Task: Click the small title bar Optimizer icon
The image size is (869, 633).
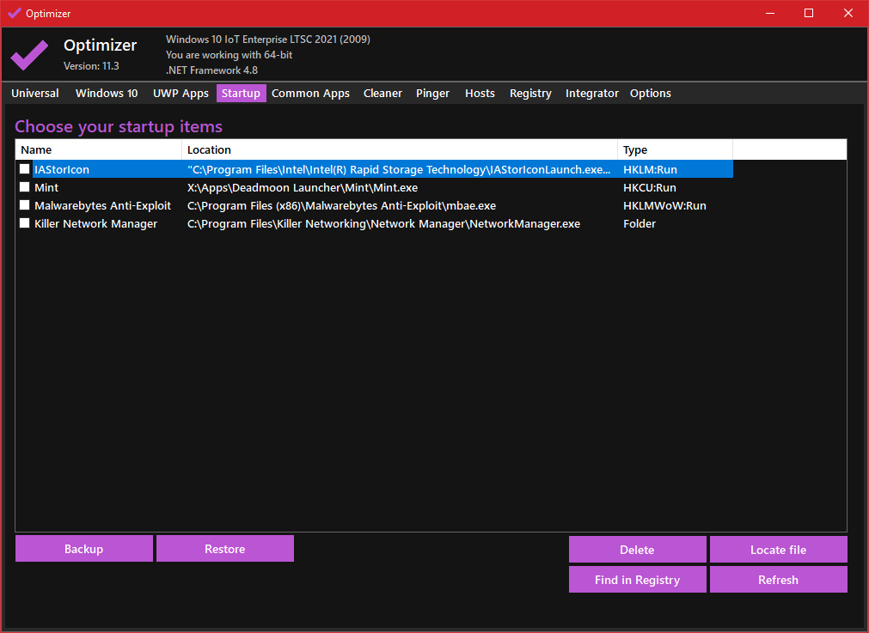Action: point(14,13)
